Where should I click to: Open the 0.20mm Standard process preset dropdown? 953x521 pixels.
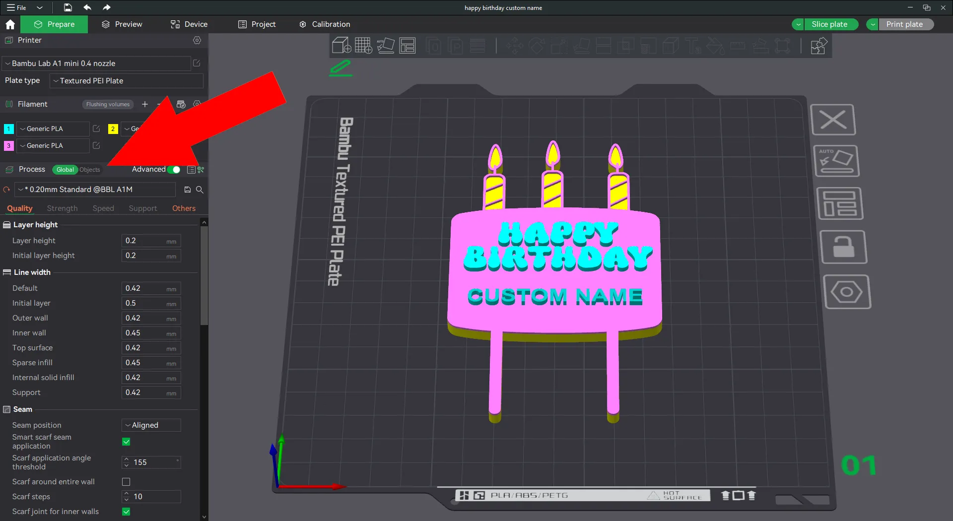point(95,190)
